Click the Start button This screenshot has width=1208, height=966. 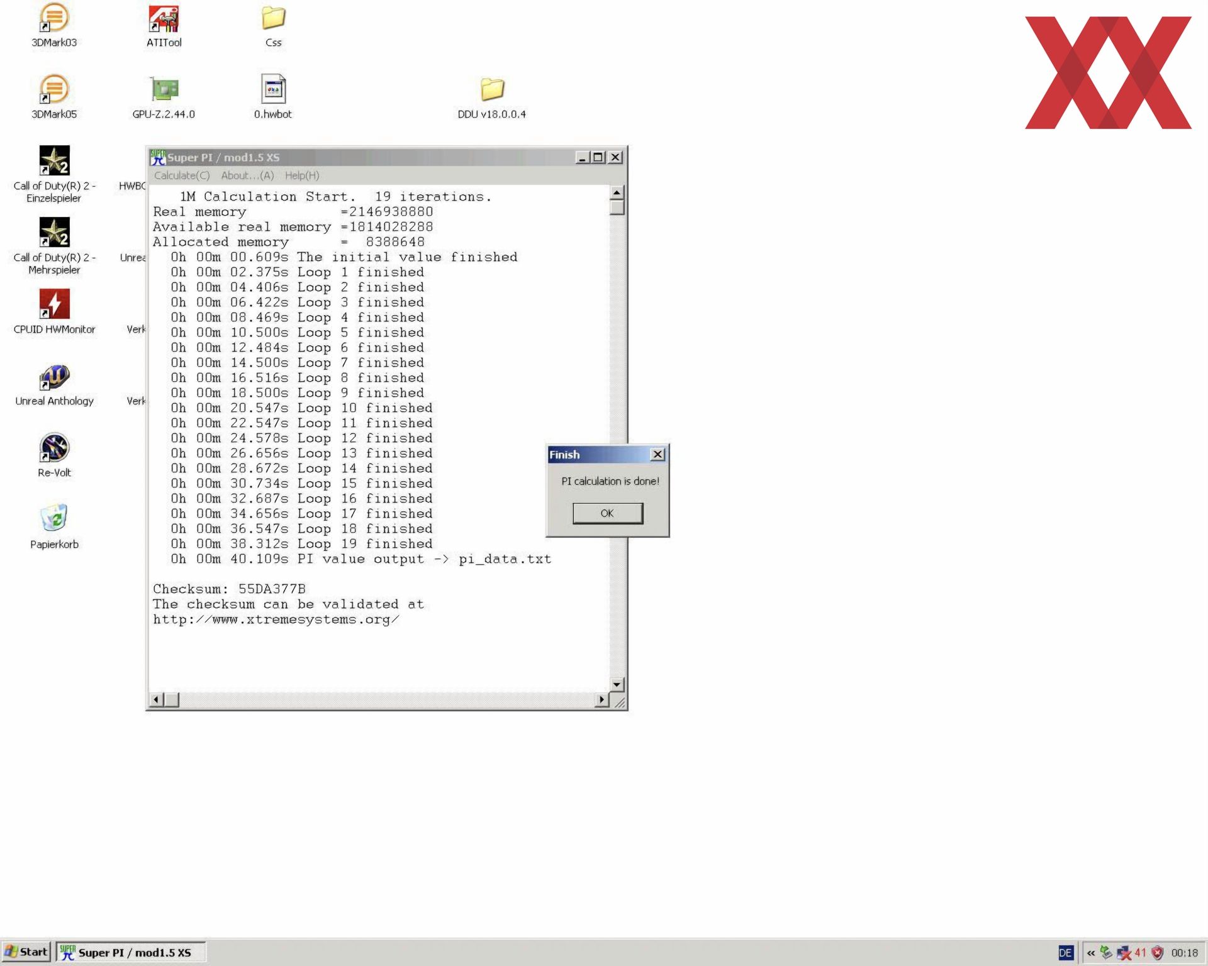[26, 952]
